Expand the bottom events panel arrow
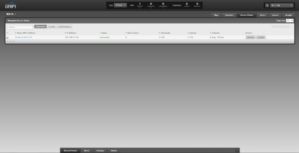The width and height of the screenshot is (299, 153). click(237, 151)
